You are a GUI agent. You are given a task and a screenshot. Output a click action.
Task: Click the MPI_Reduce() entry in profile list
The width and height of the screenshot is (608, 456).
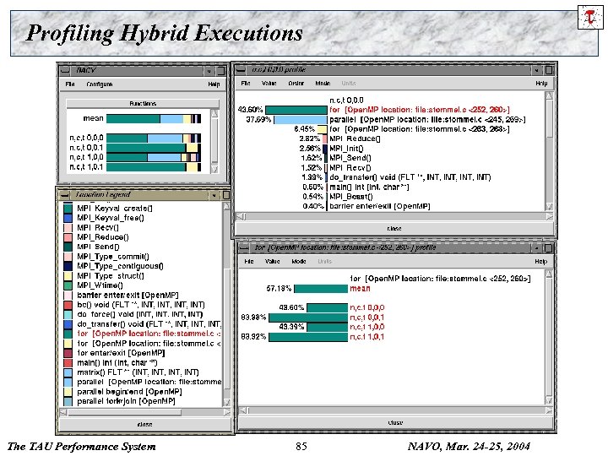(x=355, y=138)
